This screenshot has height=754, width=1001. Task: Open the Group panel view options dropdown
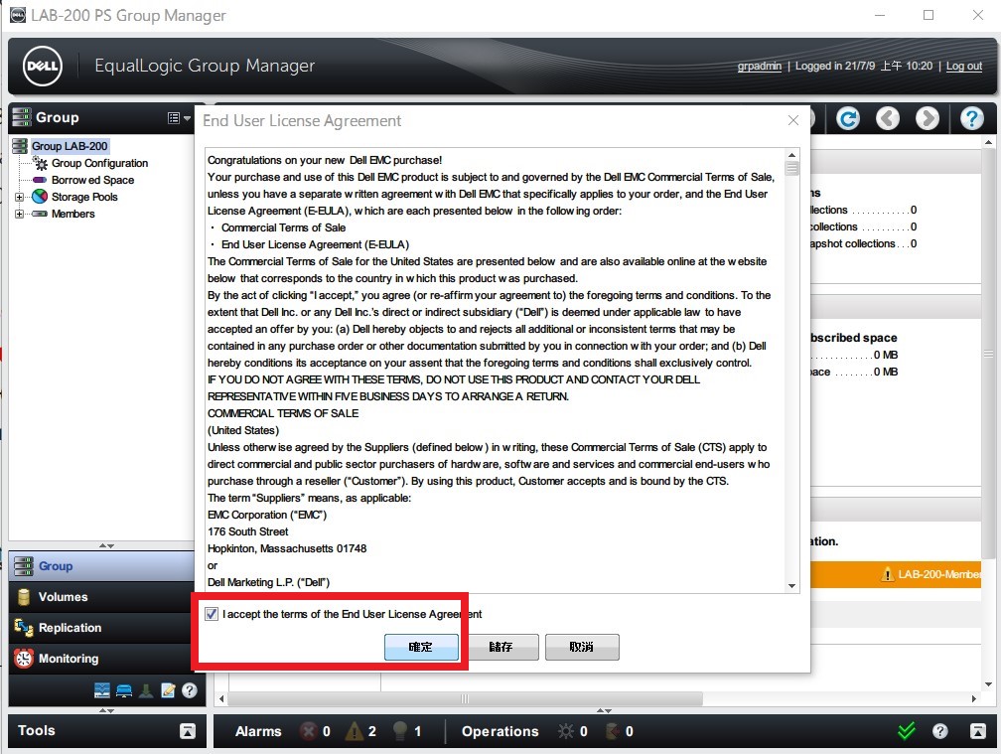[180, 118]
